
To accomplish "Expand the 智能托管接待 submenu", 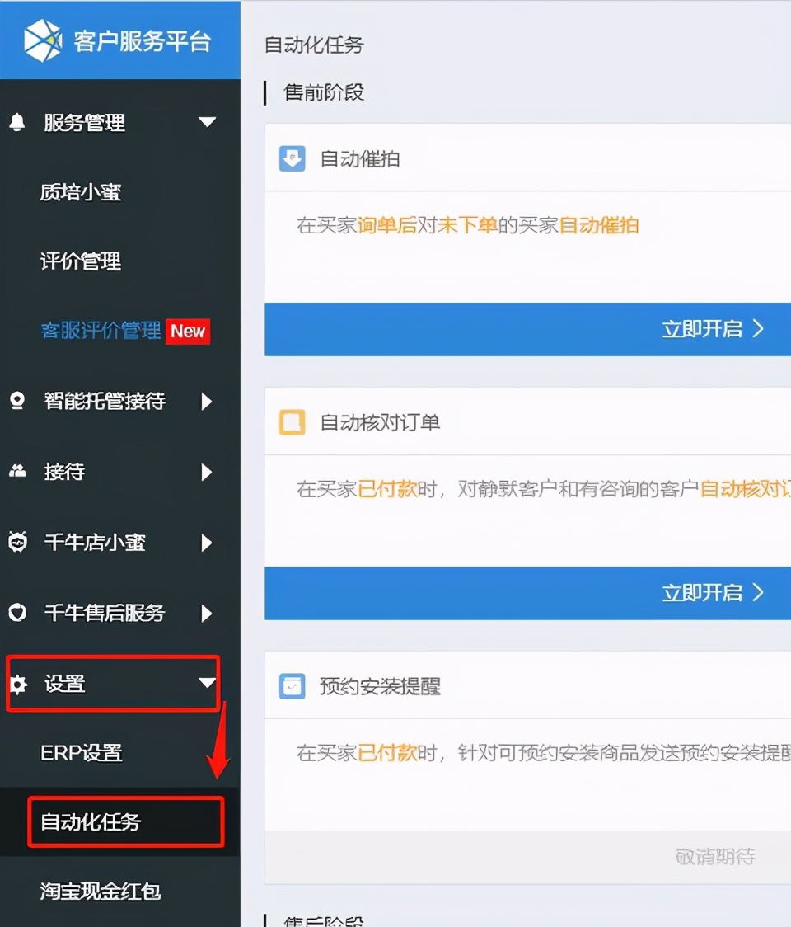I will click(x=208, y=402).
